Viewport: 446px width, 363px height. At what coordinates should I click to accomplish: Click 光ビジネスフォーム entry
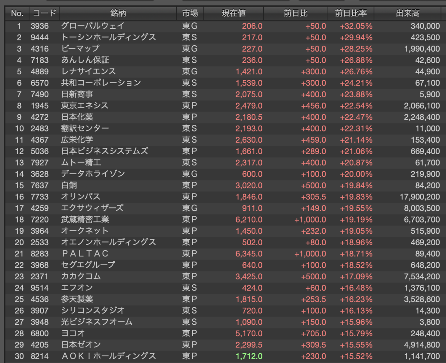97,322
